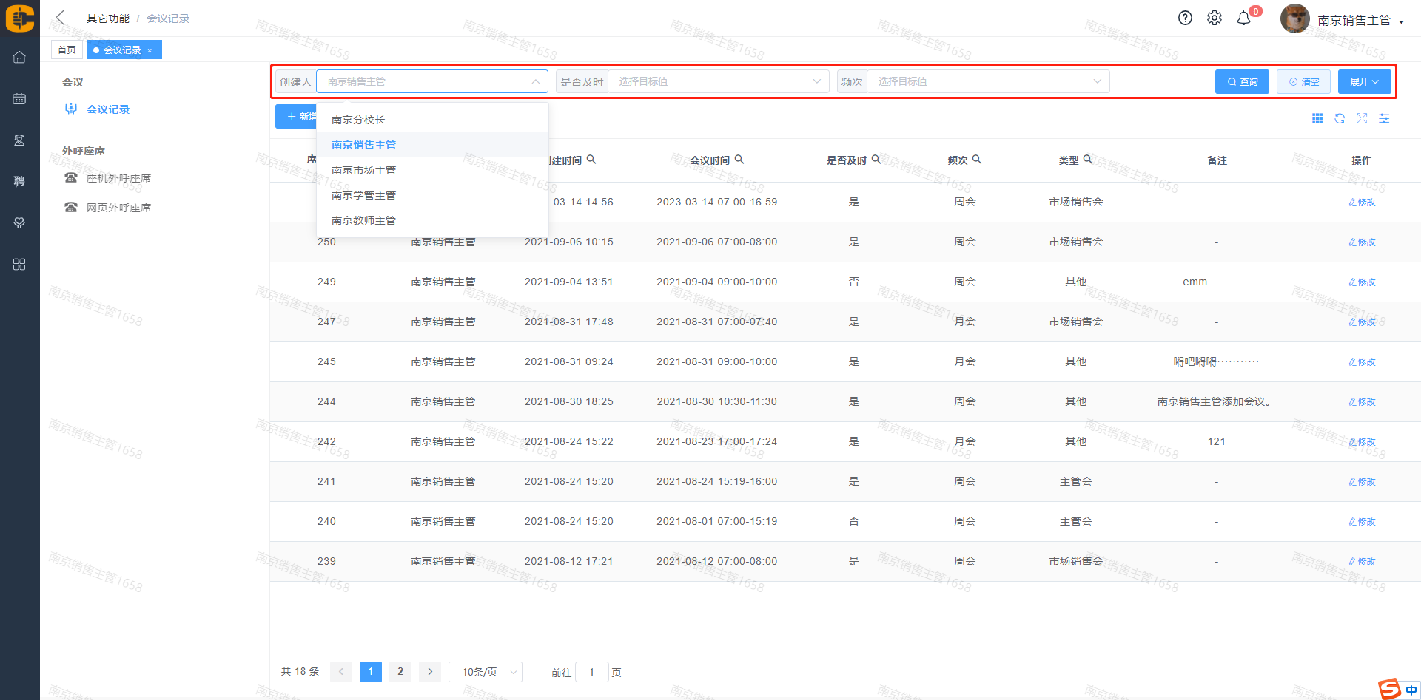Click the back arrow in header
Image resolution: width=1421 pixels, height=700 pixels.
pyautogui.click(x=61, y=18)
